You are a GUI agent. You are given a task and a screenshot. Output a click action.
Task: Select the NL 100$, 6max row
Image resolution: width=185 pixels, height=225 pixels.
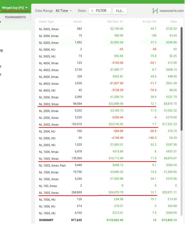[108, 193]
